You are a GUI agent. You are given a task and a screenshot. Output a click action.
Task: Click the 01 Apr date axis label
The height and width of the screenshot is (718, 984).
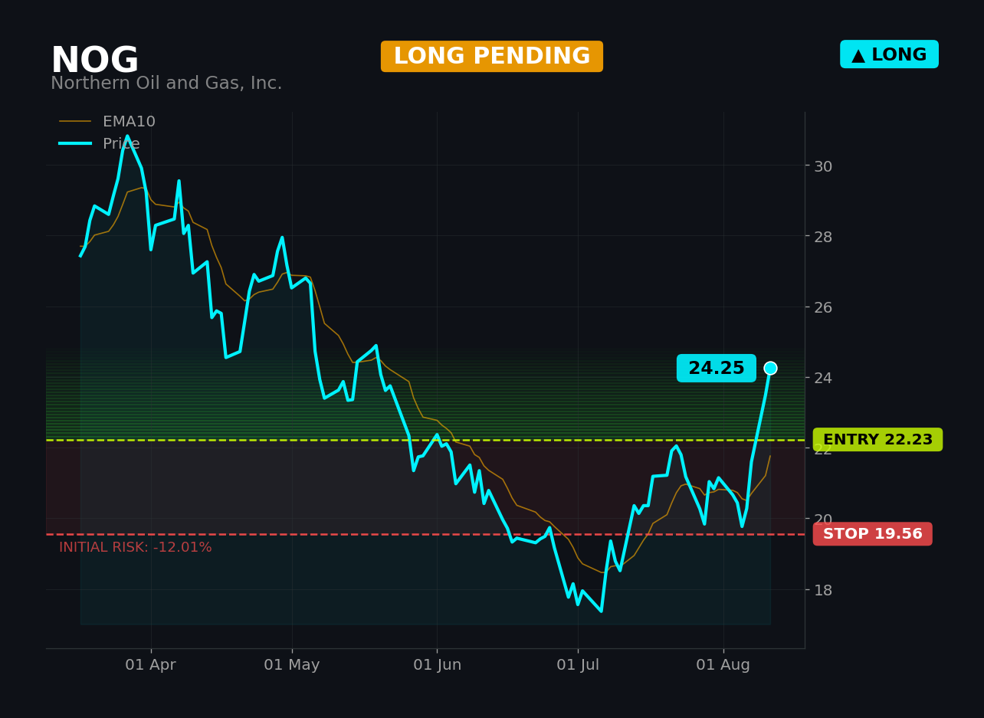click(151, 665)
